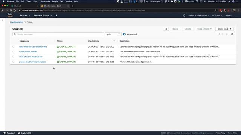The width and height of the screenshot is (241, 135).
Task: Open the browser home page
Action: 15,10
